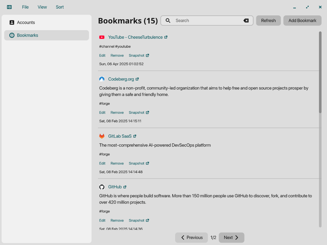This screenshot has height=245, width=327.
Task: Click snapshot external icon for Codeberg bookmark
Action: (x=147, y=113)
